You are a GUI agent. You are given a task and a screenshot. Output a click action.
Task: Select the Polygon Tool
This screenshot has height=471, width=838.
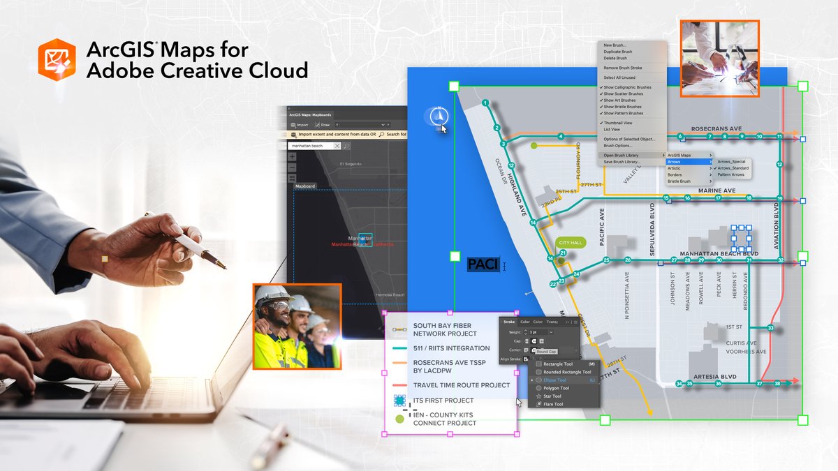click(566, 388)
